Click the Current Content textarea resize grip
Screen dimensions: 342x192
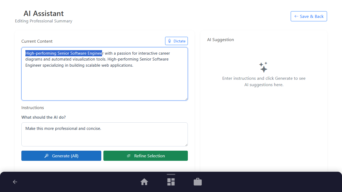(x=186, y=99)
